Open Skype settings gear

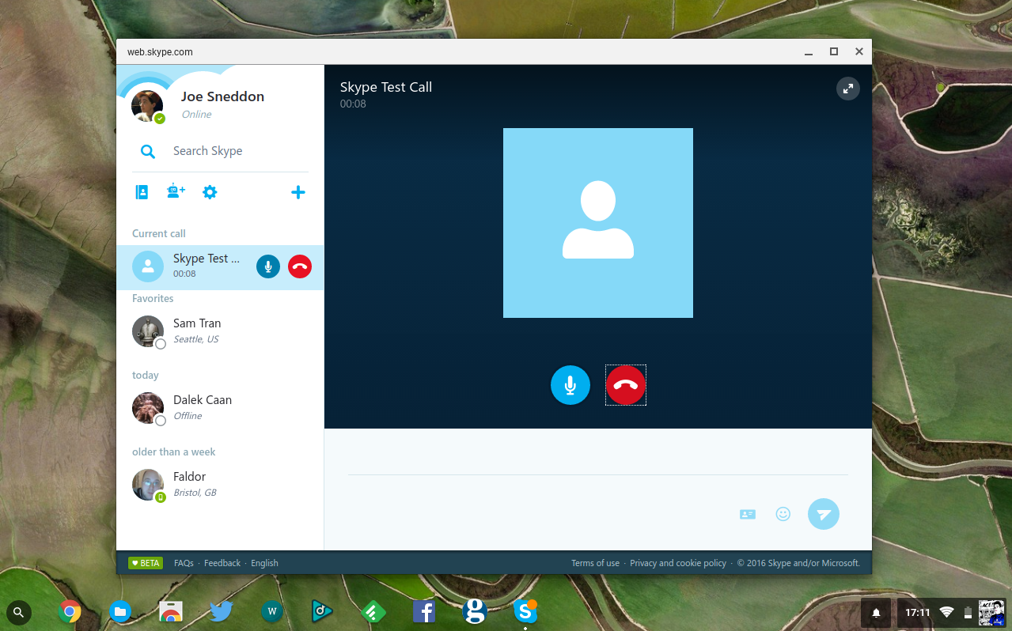coord(210,192)
